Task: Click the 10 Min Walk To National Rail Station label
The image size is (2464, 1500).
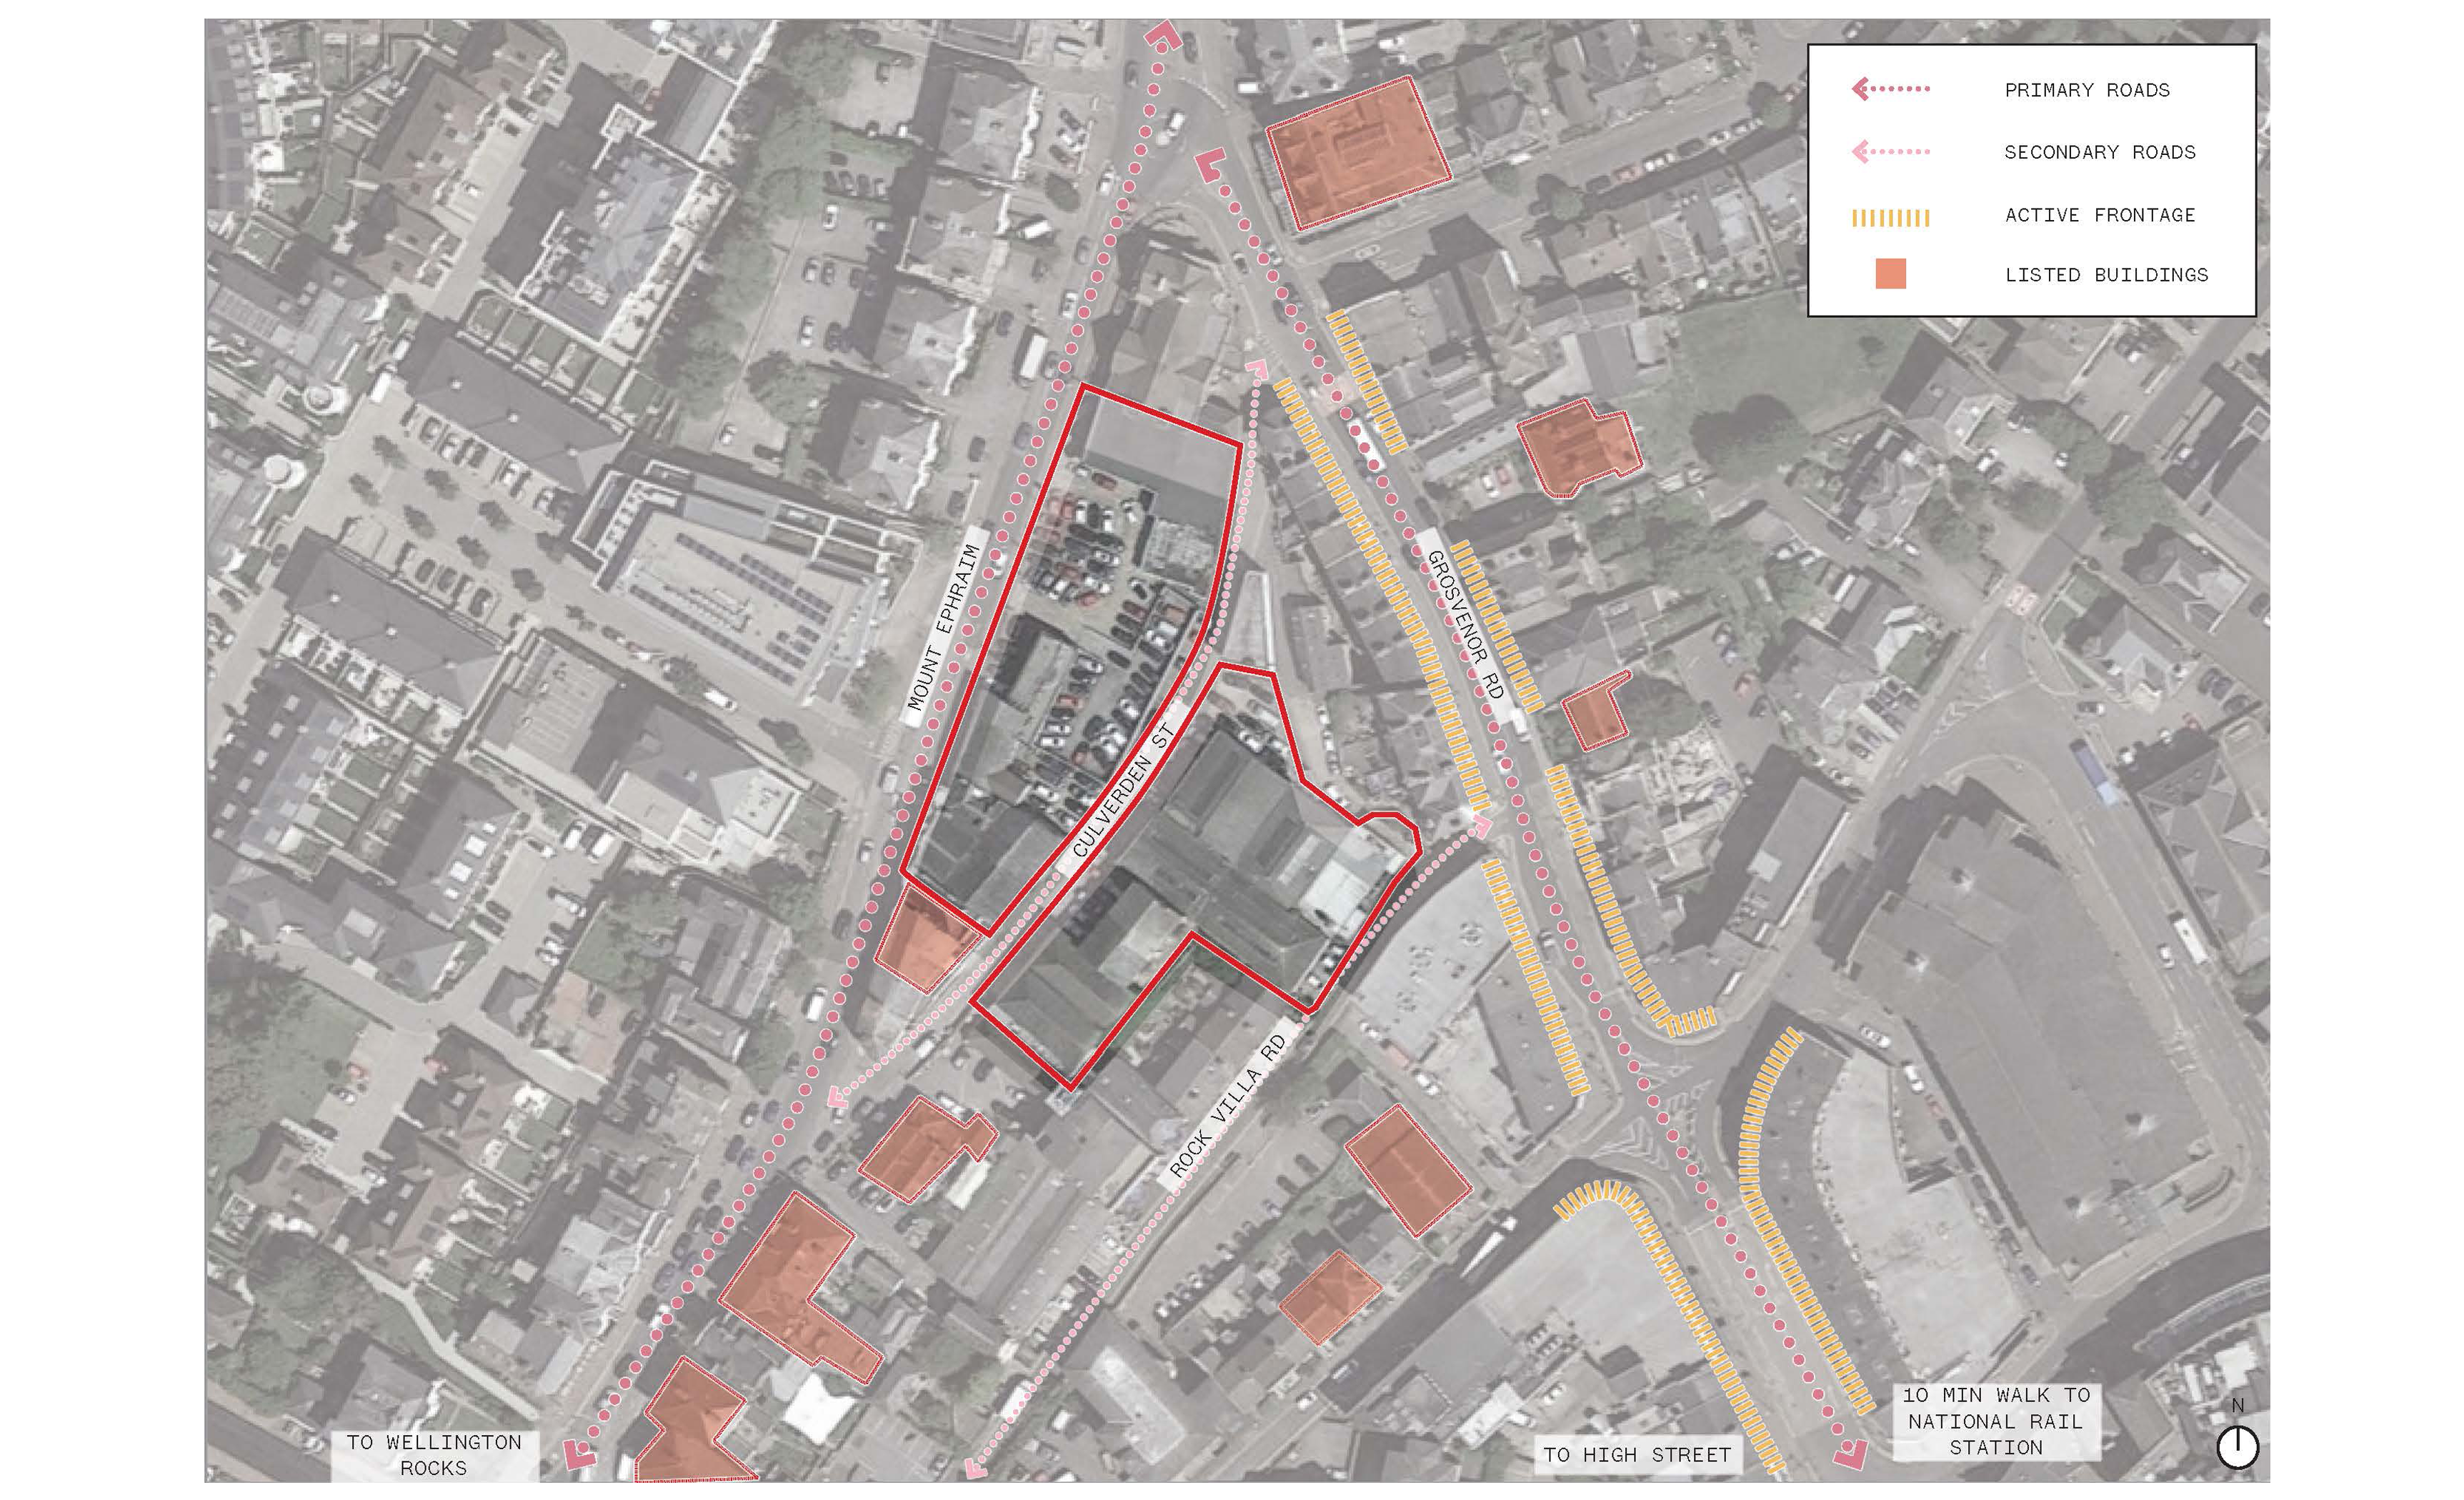Action: pos(1996,1421)
